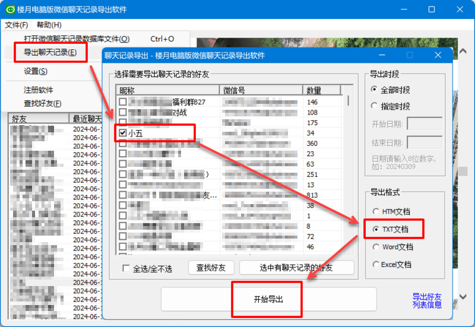Click the 开始日期 input field
This screenshot has height=327, width=475.
425,123
